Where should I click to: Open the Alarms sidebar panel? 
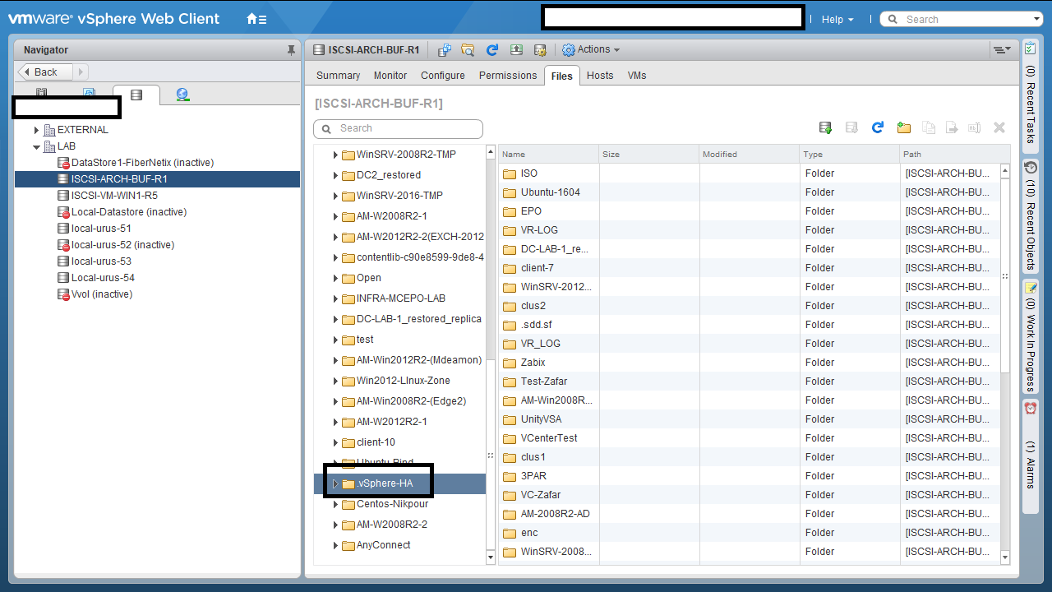coord(1031,446)
